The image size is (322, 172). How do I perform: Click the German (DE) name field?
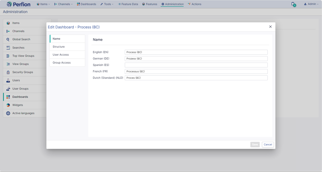point(196,59)
